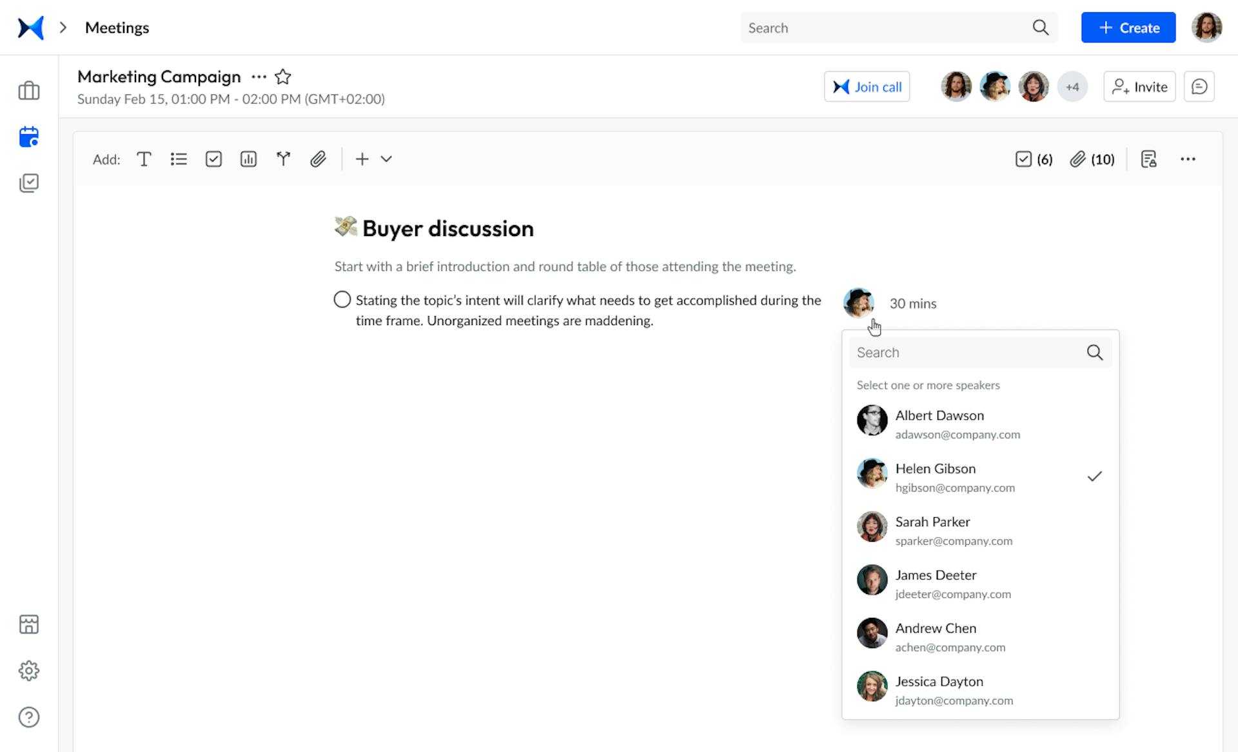The width and height of the screenshot is (1238, 752).
Task: Open the chat bubble panel
Action: [1199, 86]
